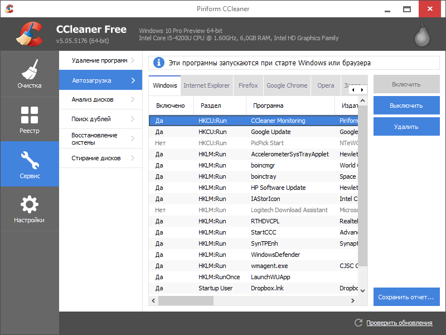Viewport: 446px width, 335px height.
Task: Click the blue info icon
Action: click(159, 63)
